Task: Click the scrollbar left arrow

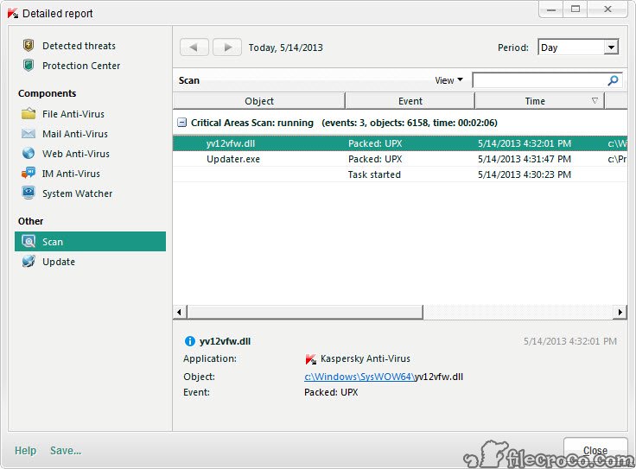Action: (179, 312)
